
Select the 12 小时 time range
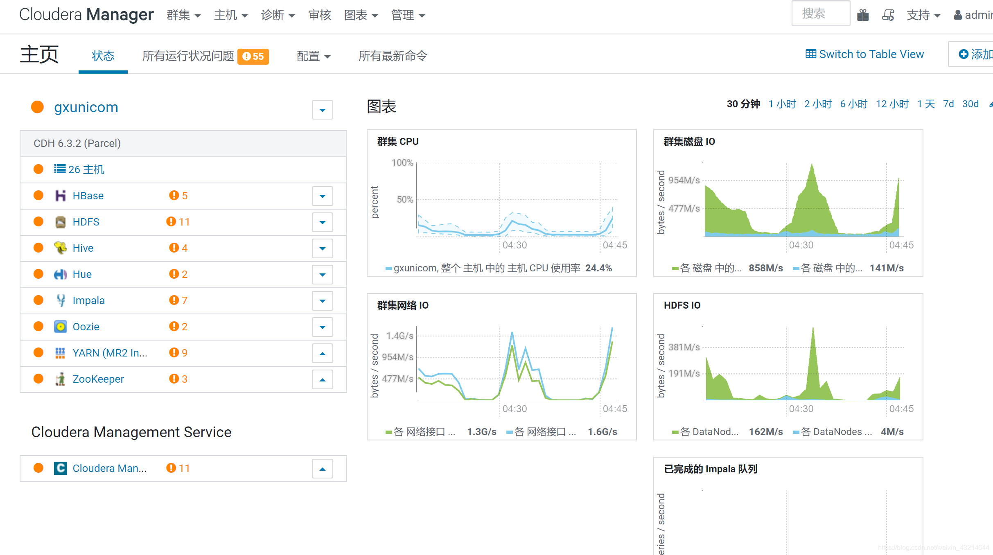(x=892, y=104)
